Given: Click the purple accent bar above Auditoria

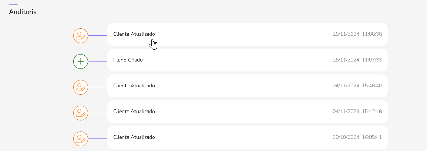Looking at the screenshot, I should click(13, 5).
